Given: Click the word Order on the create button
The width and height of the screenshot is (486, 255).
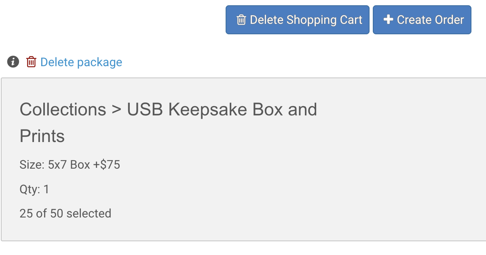Looking at the screenshot, I should click(450, 20).
